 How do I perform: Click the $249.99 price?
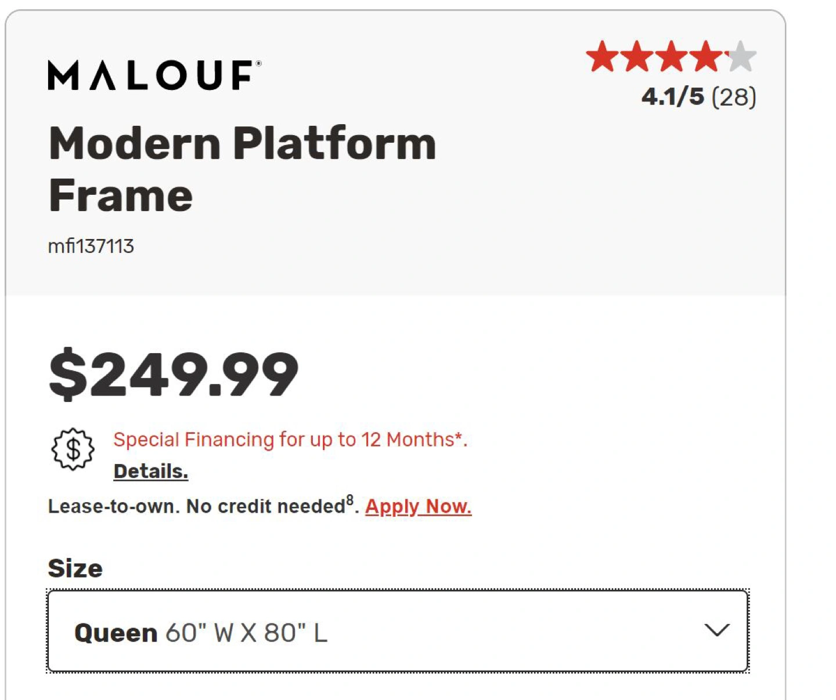click(x=174, y=375)
